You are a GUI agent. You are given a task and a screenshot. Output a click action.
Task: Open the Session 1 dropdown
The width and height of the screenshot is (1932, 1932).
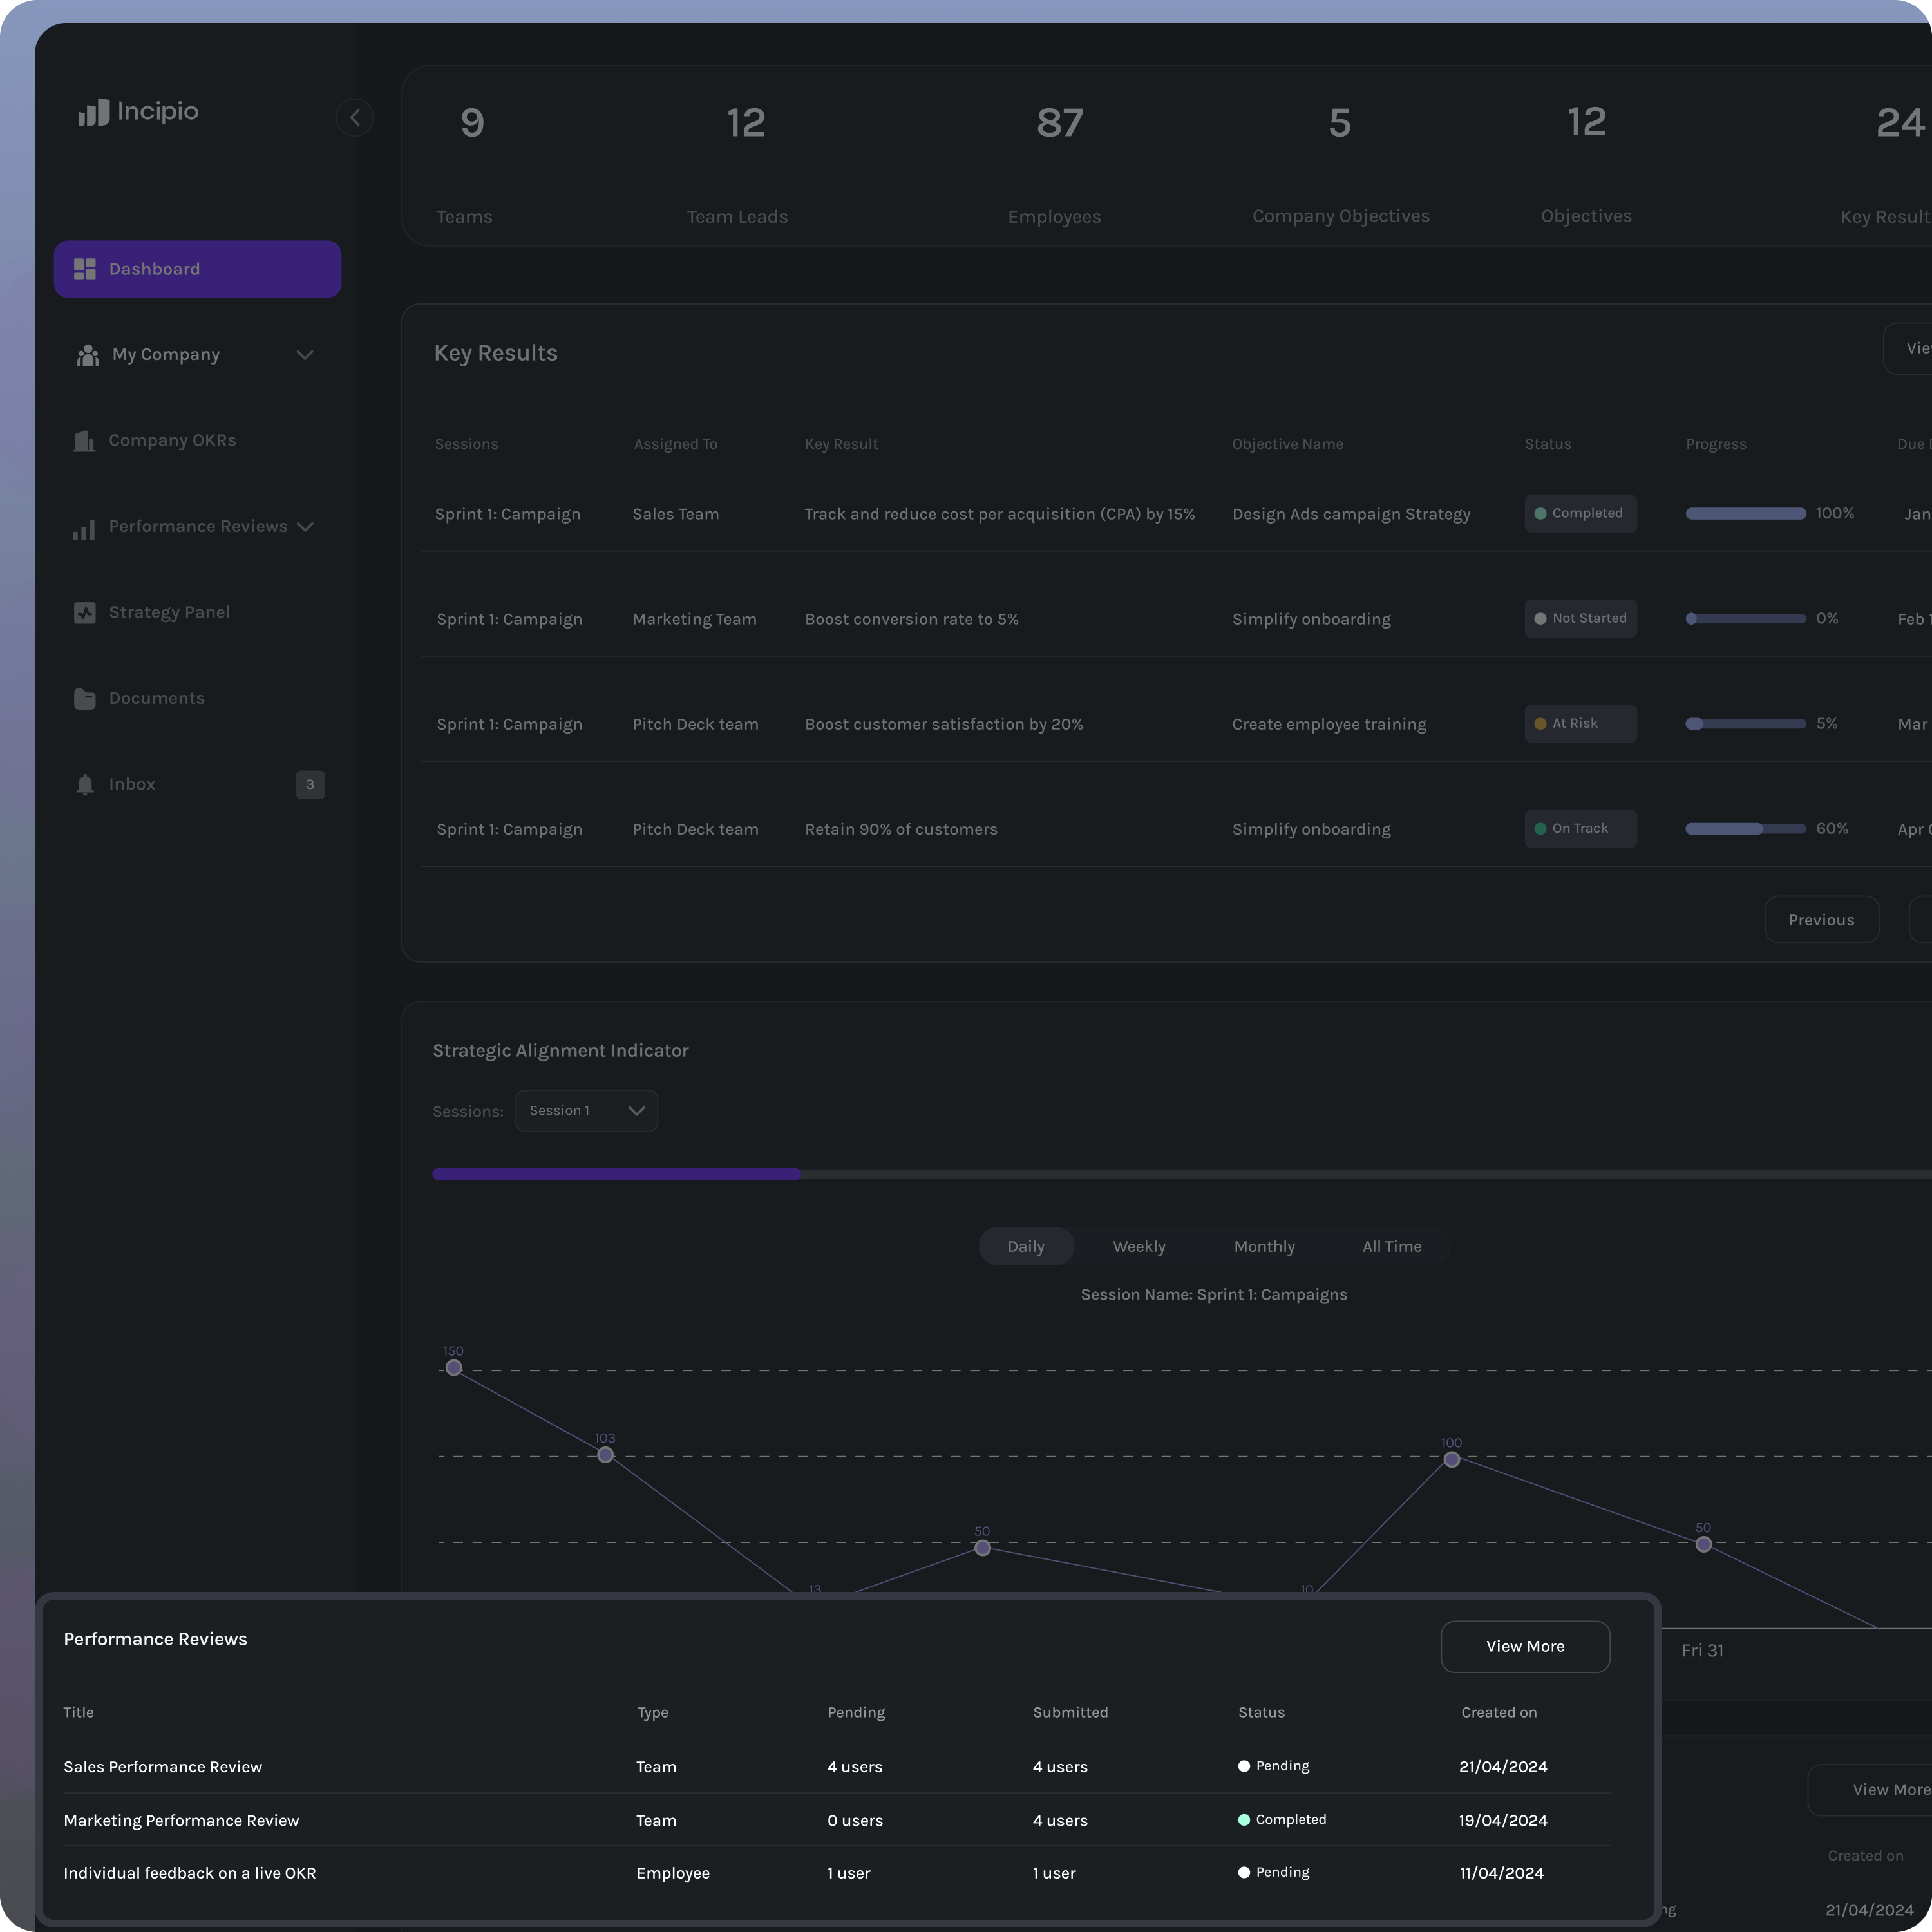click(x=586, y=1110)
